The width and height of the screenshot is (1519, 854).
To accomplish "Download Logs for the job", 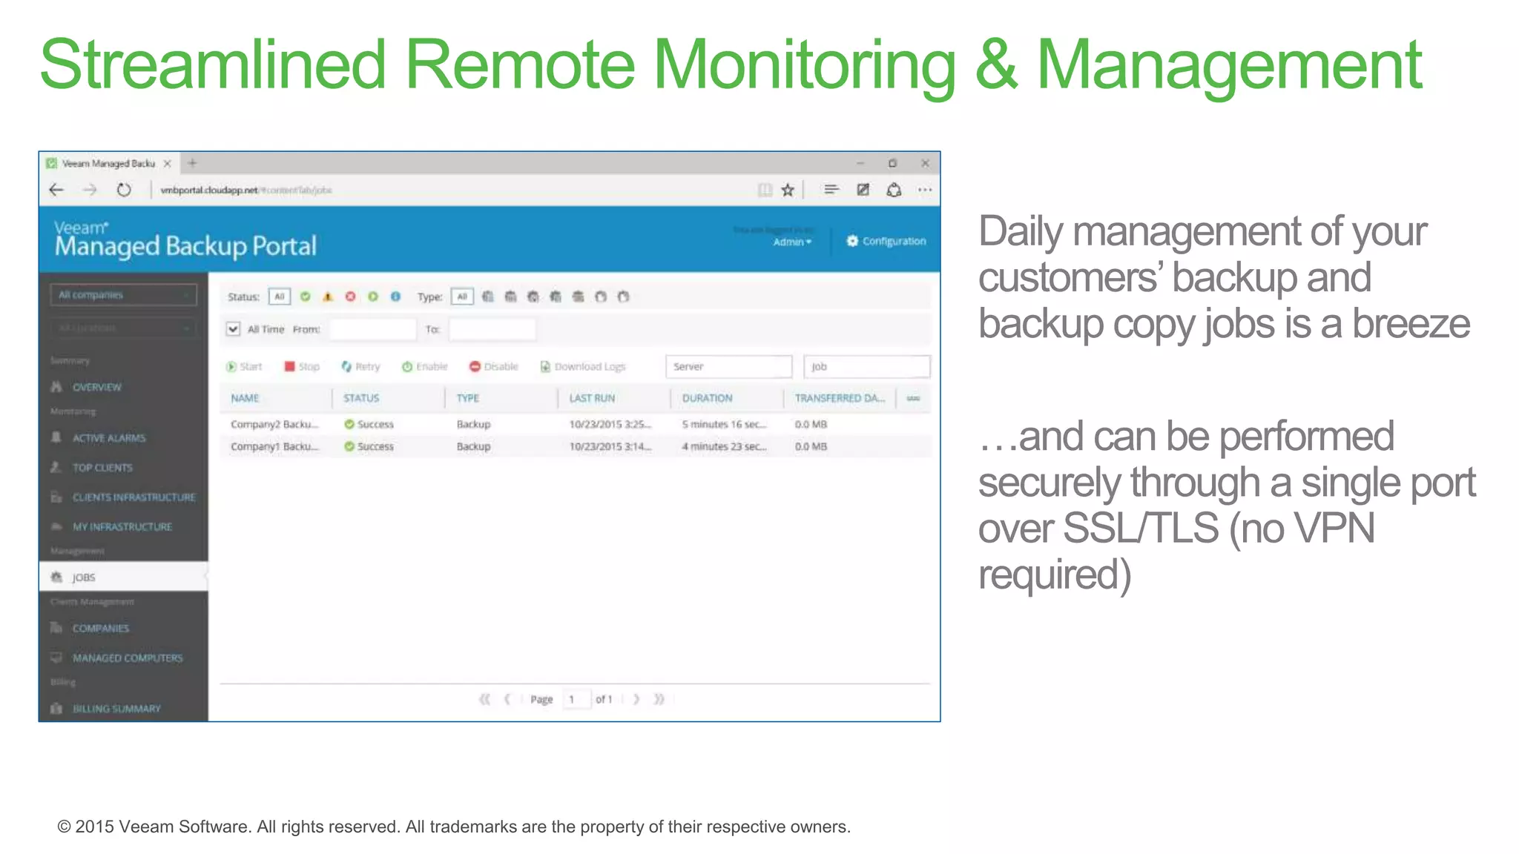I will pos(583,366).
